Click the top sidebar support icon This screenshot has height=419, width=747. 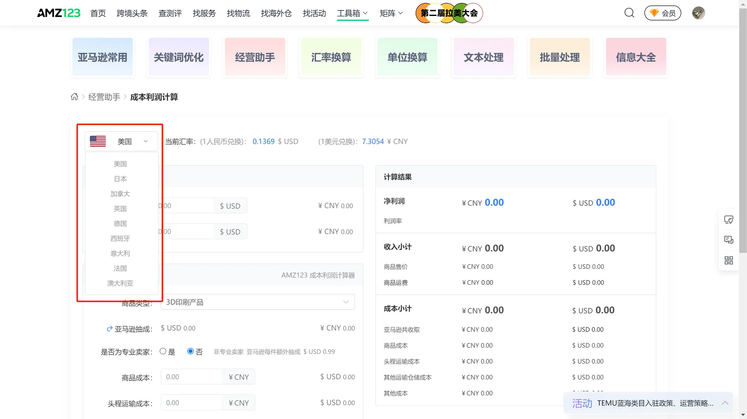729,220
